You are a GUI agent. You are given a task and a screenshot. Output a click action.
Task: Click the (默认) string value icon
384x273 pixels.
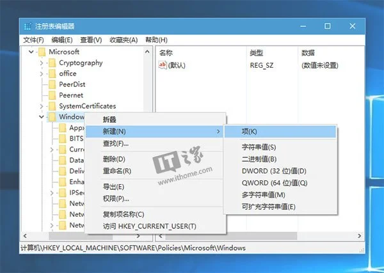[x=163, y=65]
